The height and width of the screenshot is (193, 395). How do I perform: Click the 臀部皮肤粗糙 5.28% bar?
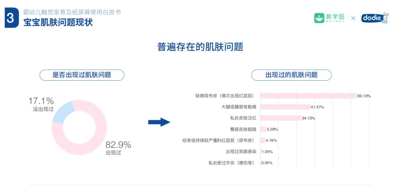(263, 129)
